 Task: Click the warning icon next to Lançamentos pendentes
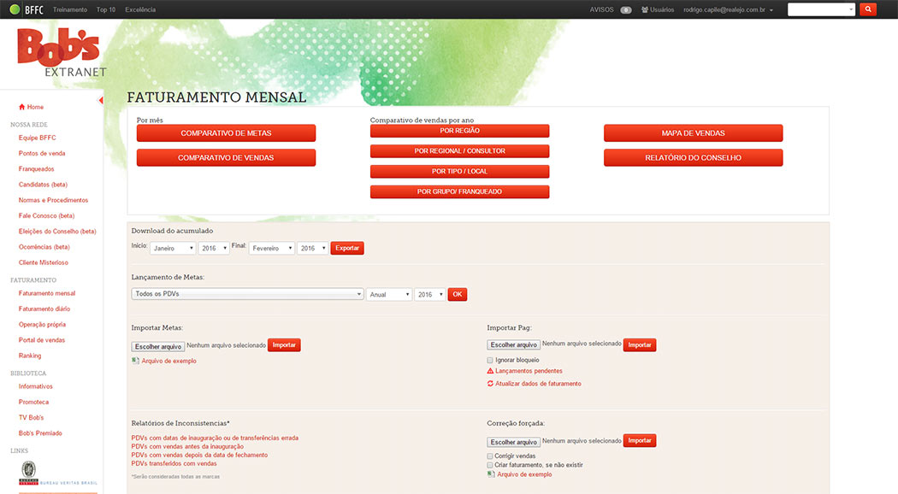coord(490,371)
